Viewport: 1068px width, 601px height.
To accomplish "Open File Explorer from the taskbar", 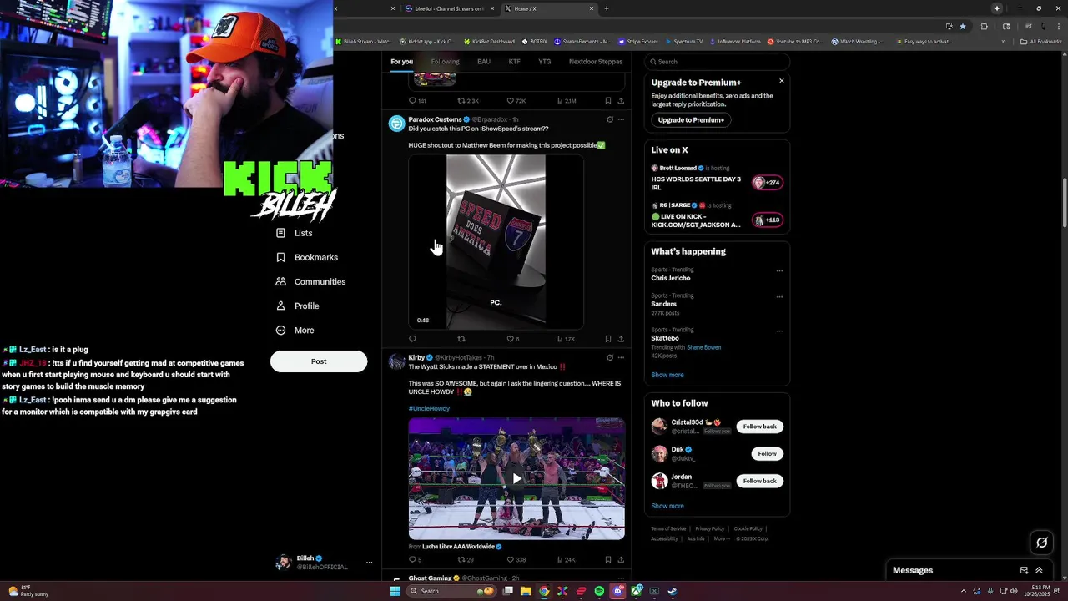I will point(526,591).
